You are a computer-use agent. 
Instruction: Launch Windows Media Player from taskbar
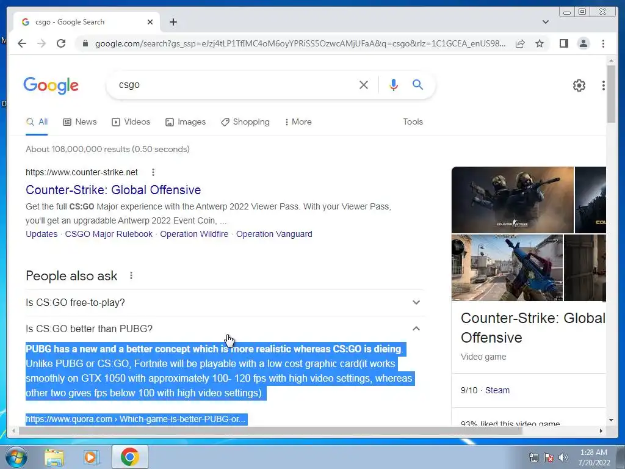[x=92, y=457]
